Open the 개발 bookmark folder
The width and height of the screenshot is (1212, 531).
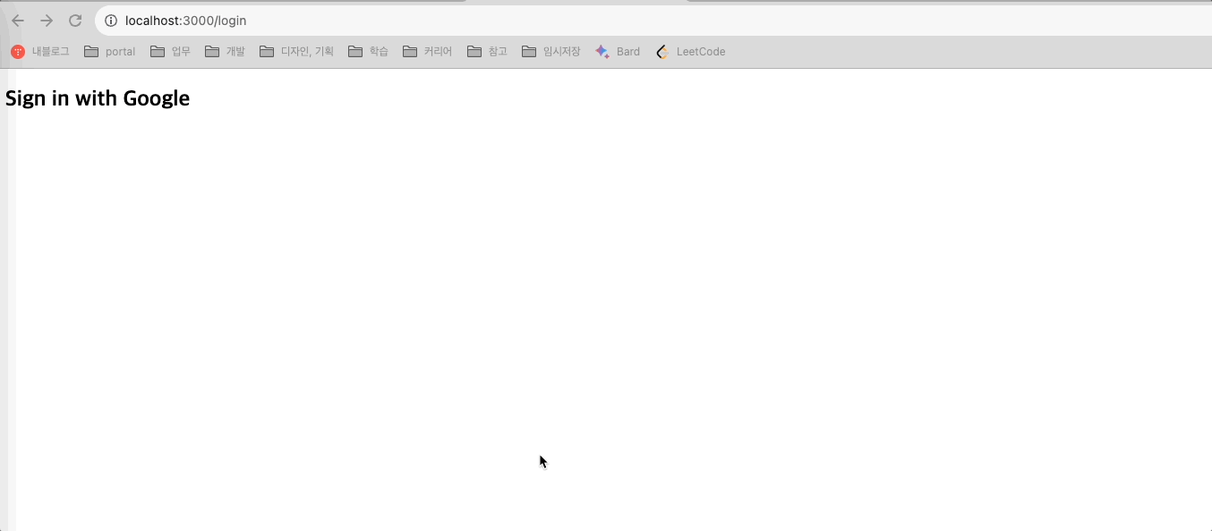tap(225, 52)
